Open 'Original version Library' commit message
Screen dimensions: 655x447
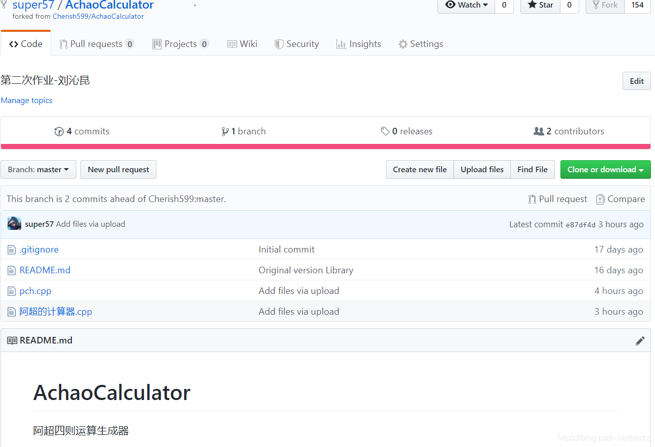click(x=306, y=270)
